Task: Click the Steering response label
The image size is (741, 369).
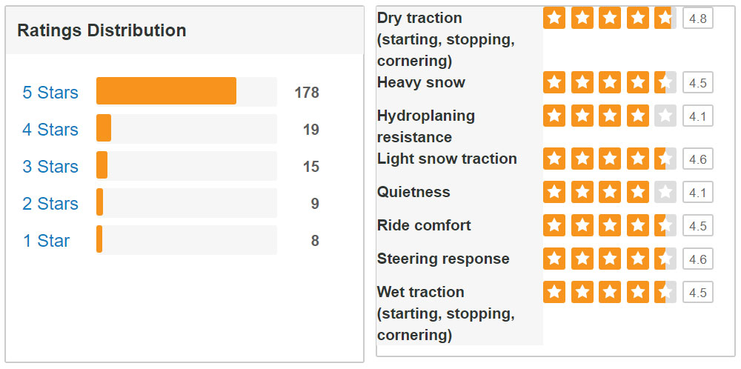Action: coord(443,259)
